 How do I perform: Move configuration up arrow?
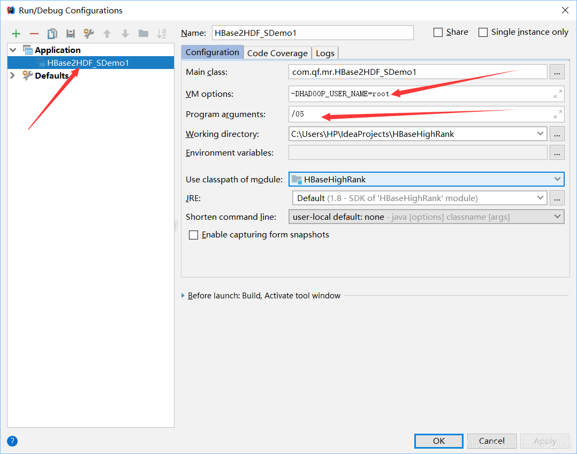click(x=107, y=34)
